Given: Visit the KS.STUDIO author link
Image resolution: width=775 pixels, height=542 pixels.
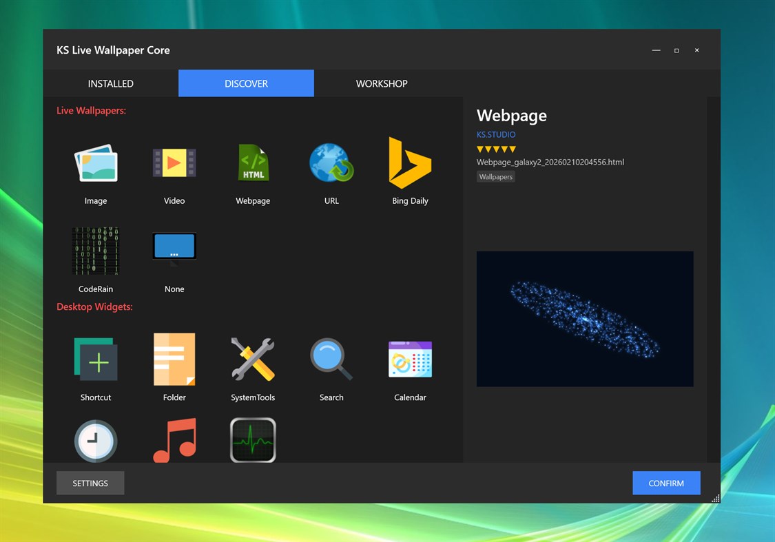Looking at the screenshot, I should click(496, 134).
